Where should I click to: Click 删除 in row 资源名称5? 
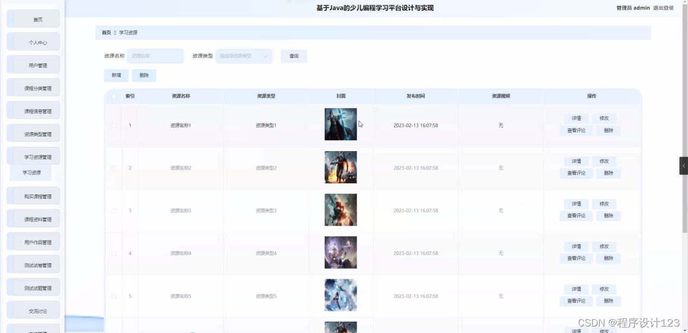(608, 302)
